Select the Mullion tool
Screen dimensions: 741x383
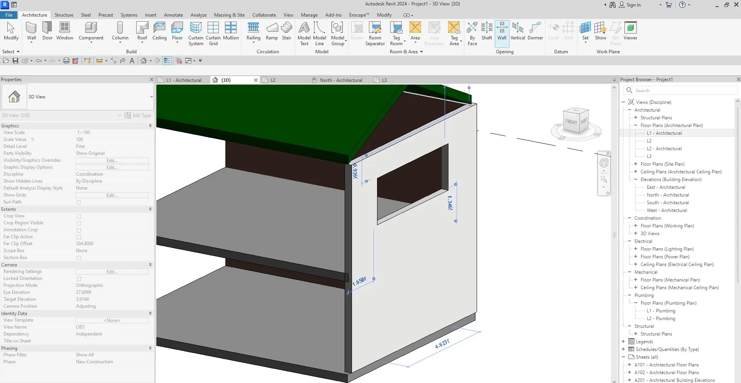(231, 31)
